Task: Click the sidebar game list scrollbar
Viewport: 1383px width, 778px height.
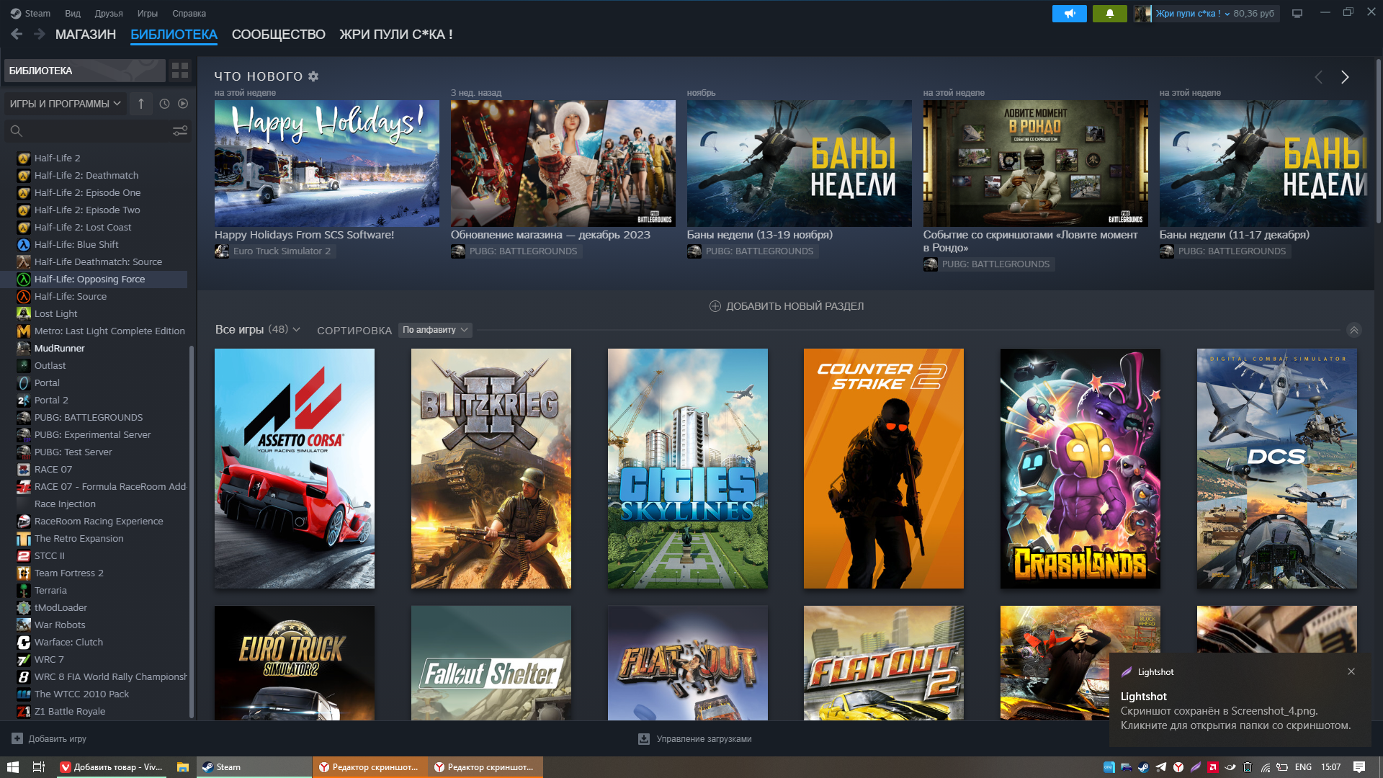Action: (x=191, y=532)
